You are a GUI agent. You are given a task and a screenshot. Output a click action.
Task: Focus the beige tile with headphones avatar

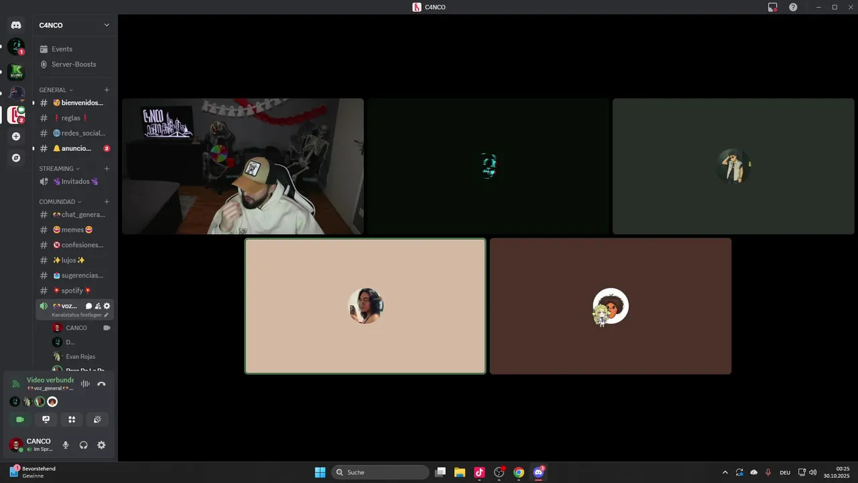pyautogui.click(x=365, y=306)
